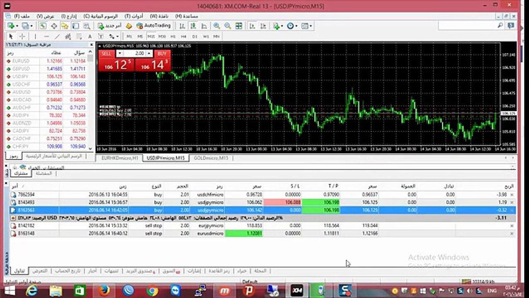Select the cursor arrow tool
The height and width of the screenshot is (298, 529).
(x=11, y=36)
